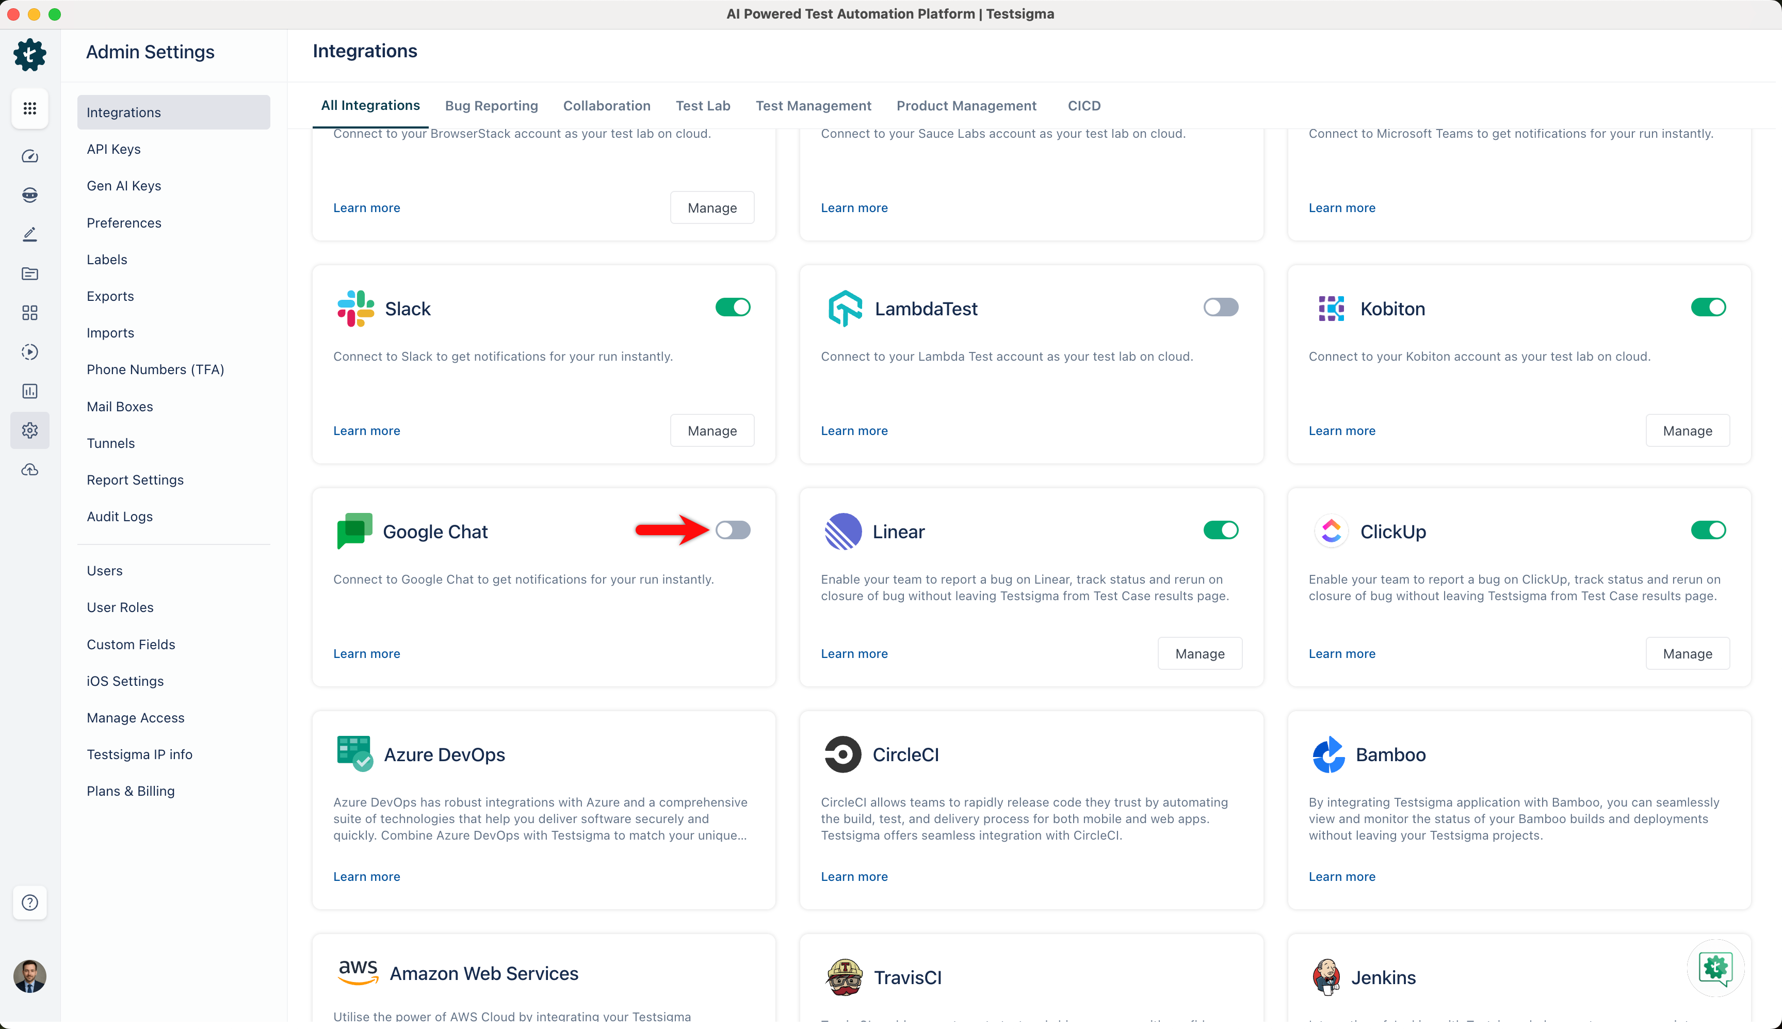Click the Azure DevOps logo icon
Viewport: 1782px width, 1029px height.
pyautogui.click(x=355, y=753)
